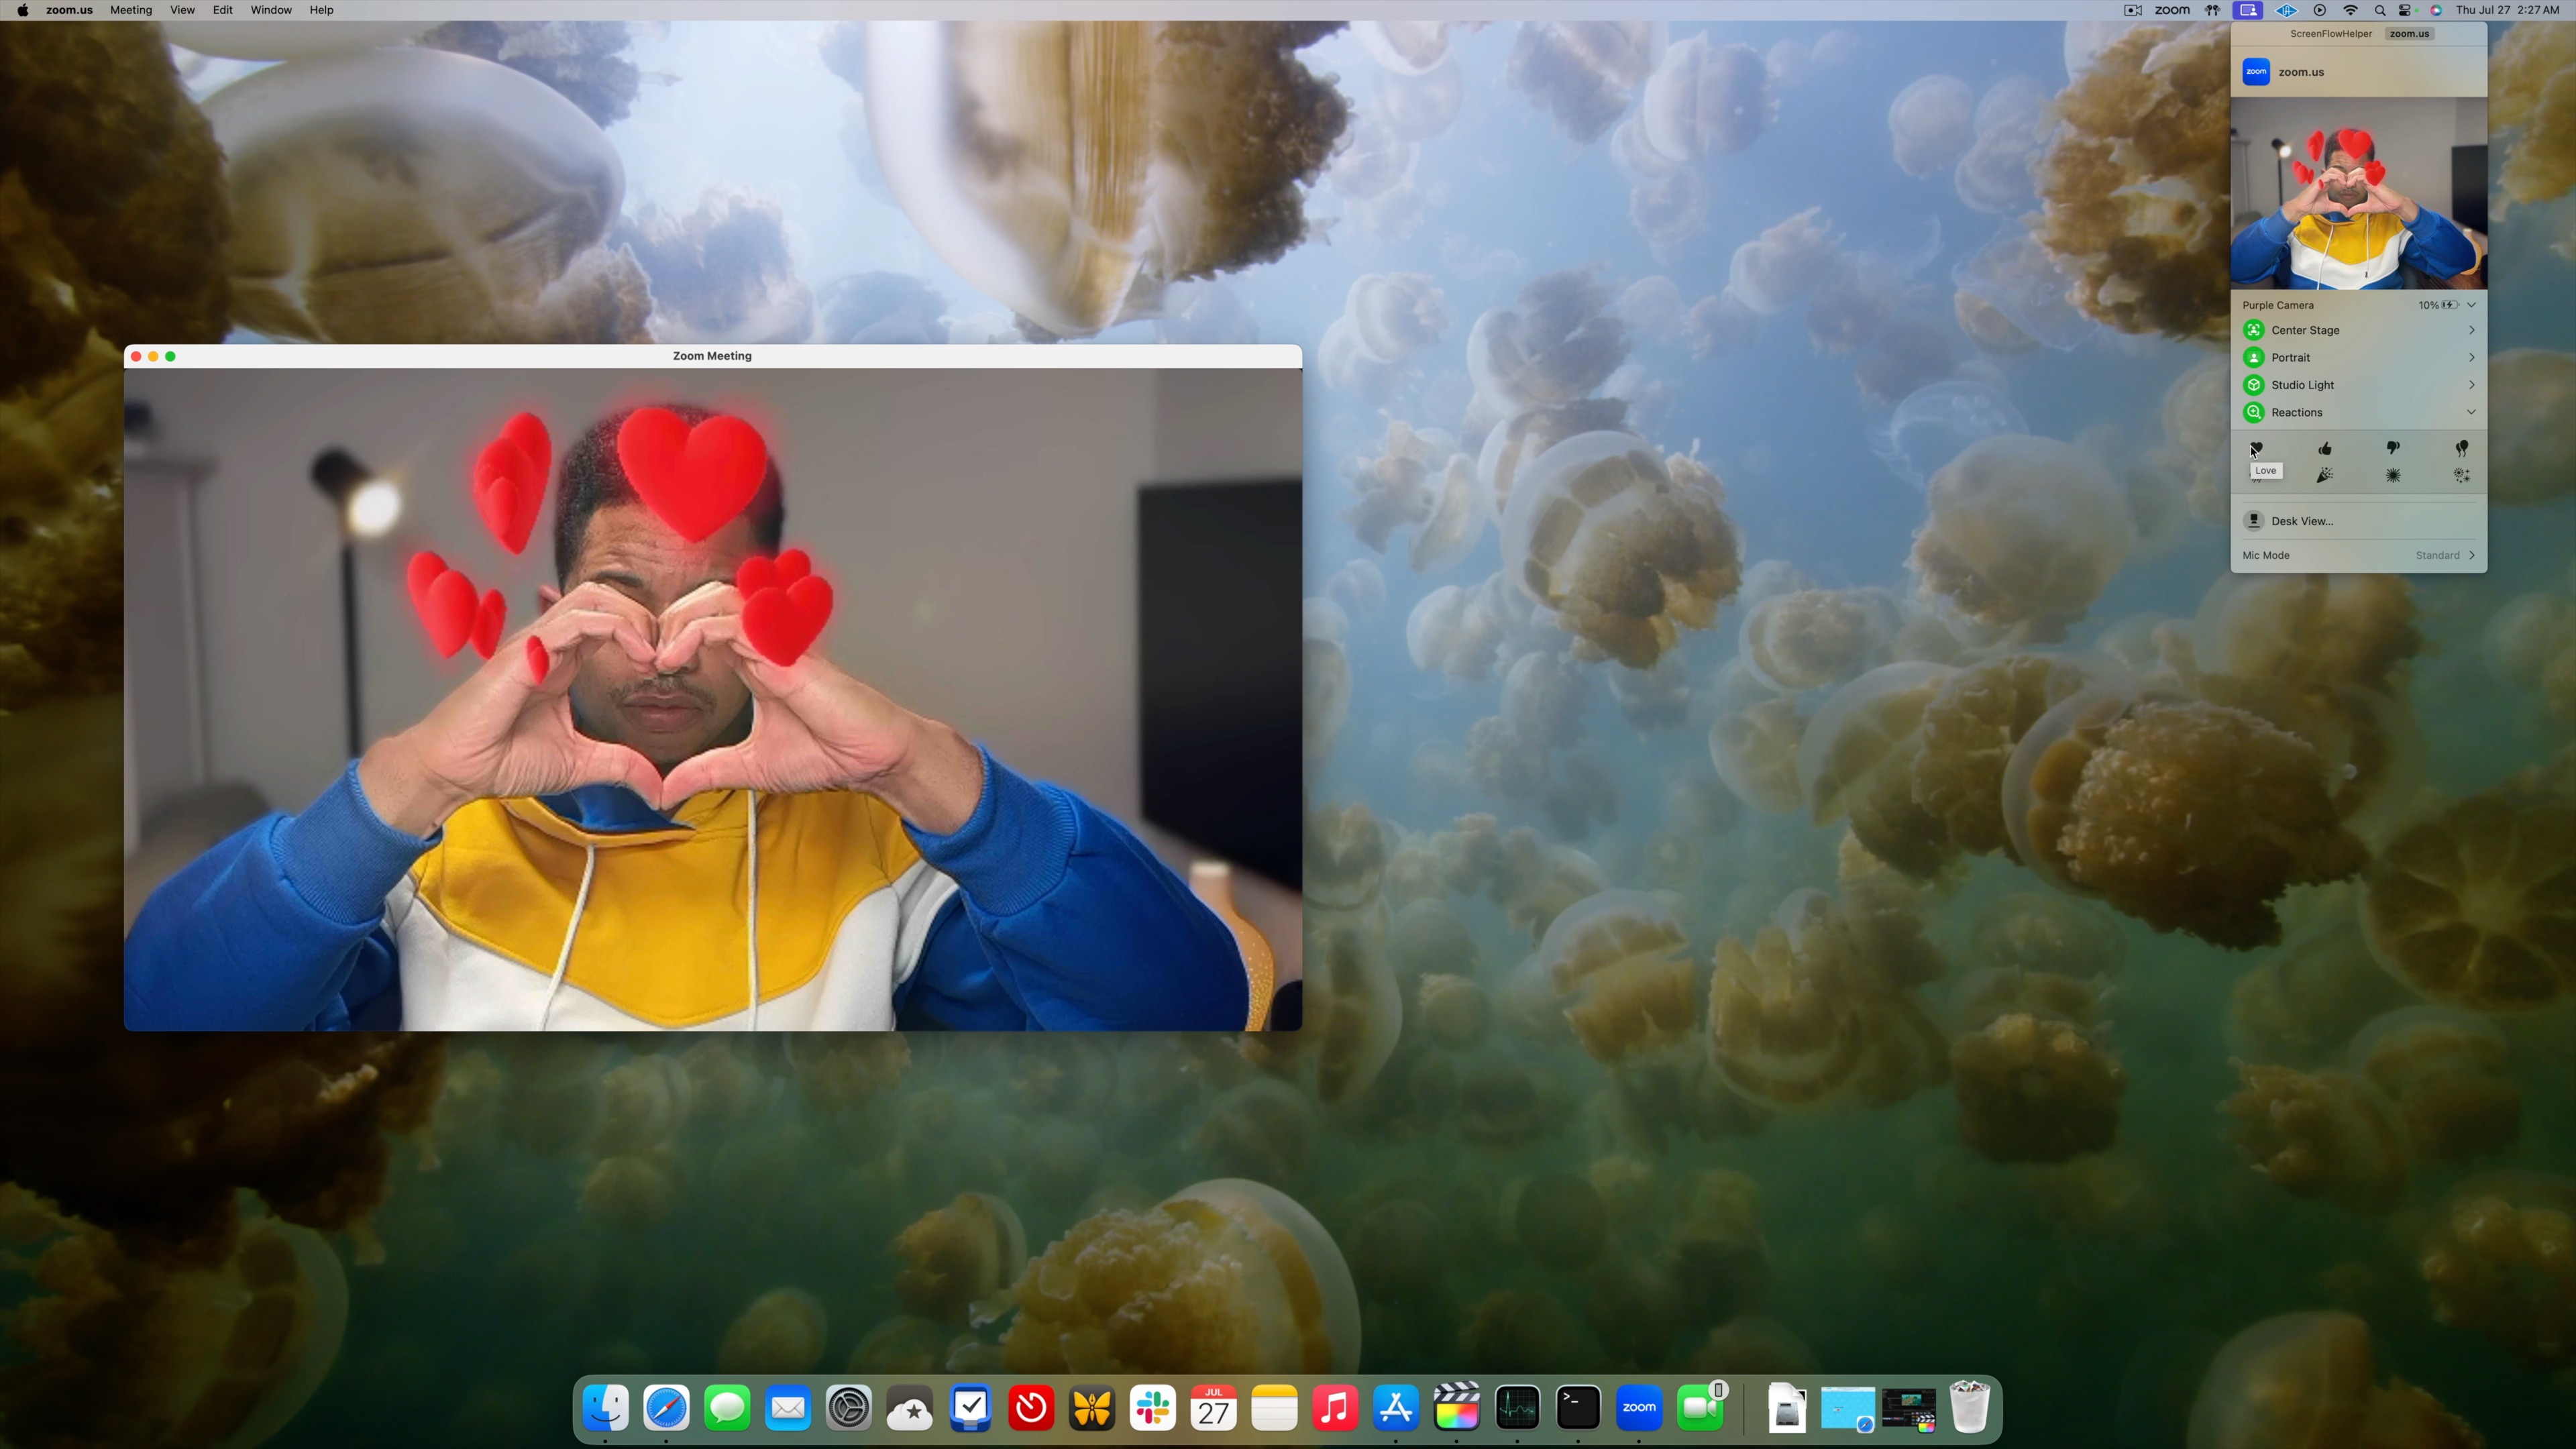Open the Meeting menu
The image size is (2576, 1449).
[130, 10]
